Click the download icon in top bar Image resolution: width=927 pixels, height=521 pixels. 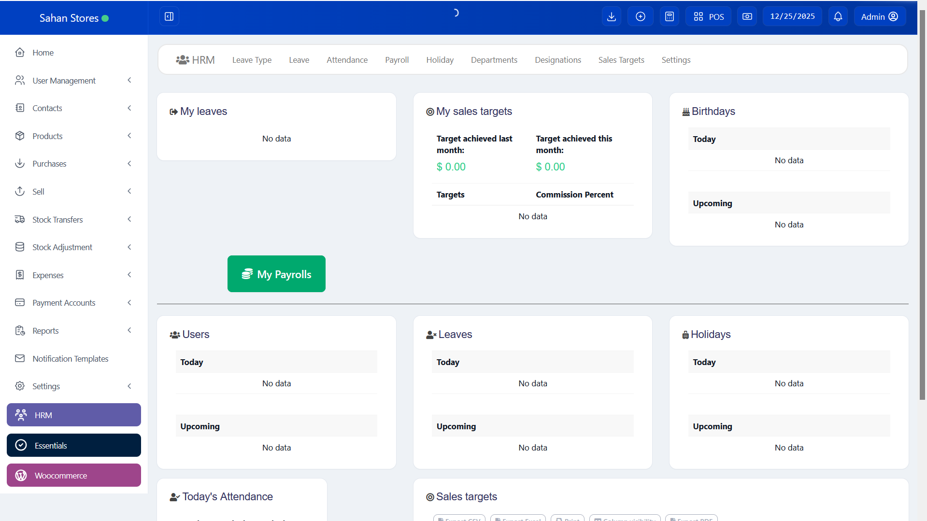coord(611,16)
